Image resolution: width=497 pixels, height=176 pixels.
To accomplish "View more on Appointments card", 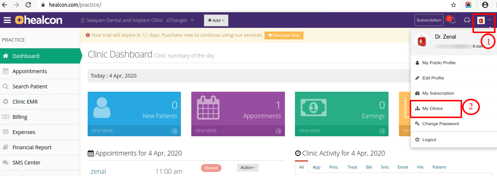I will pyautogui.click(x=238, y=131).
